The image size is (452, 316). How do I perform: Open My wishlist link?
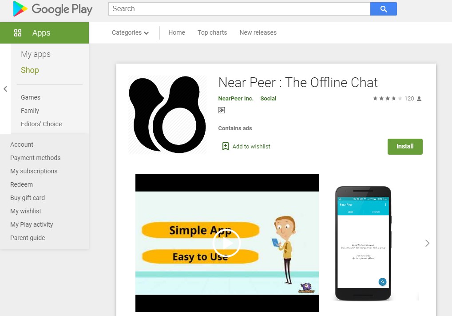tap(26, 211)
